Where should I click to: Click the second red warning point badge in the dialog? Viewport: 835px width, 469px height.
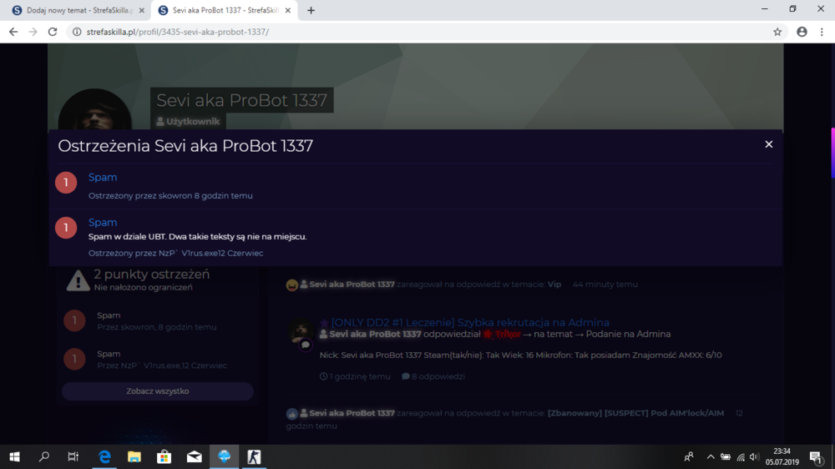tap(66, 228)
